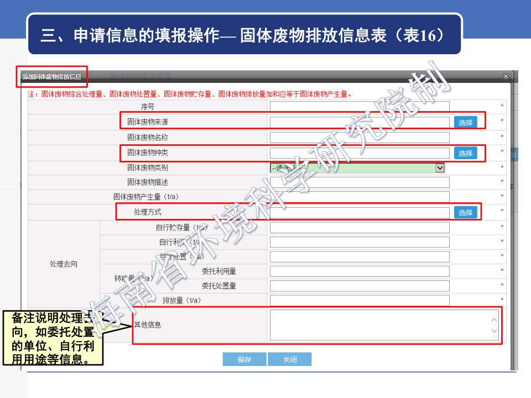The width and height of the screenshot is (531, 398).
Task: Click the 委托利用量 label
Action: pos(219,271)
